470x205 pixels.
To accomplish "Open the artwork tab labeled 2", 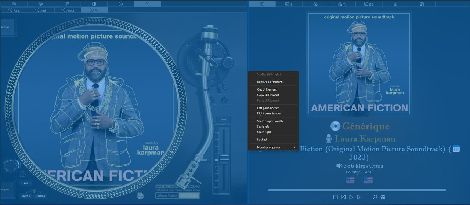I will [x=289, y=4].
